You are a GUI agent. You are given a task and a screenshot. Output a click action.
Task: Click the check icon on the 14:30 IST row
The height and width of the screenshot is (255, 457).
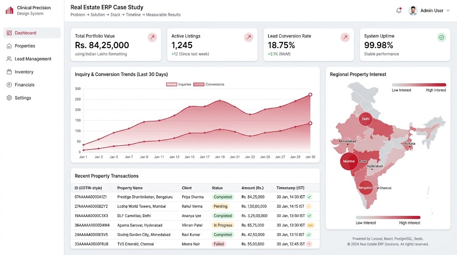coord(309,197)
